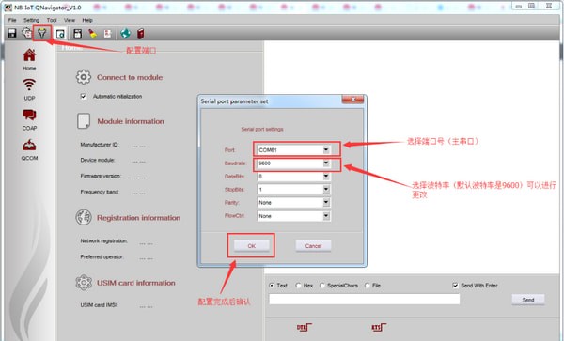Click the Preferred operator label

pos(102,256)
